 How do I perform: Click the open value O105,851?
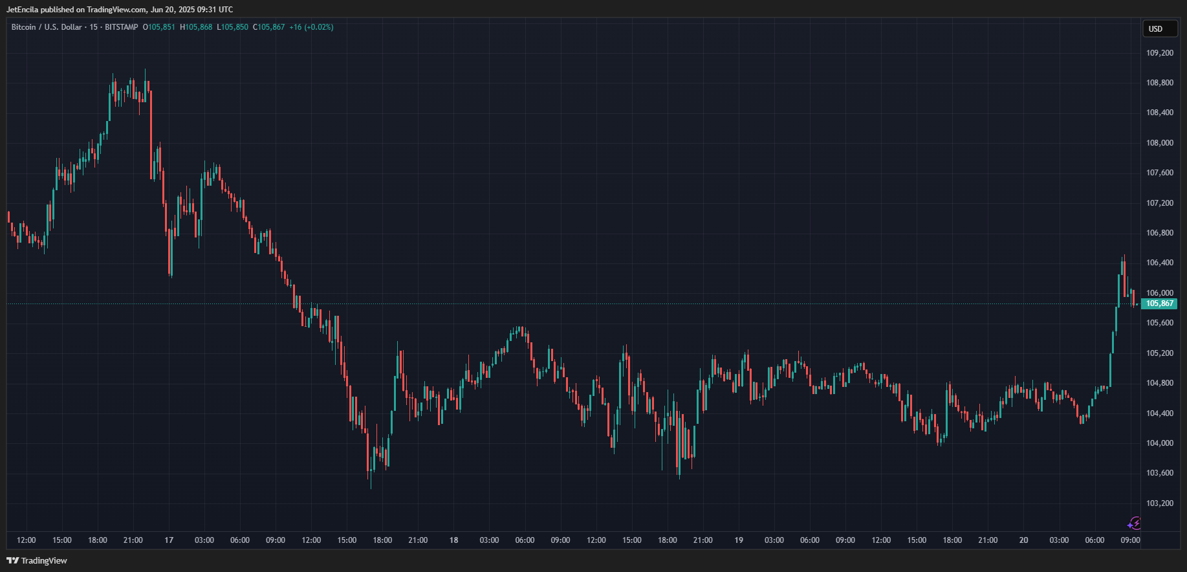click(159, 27)
